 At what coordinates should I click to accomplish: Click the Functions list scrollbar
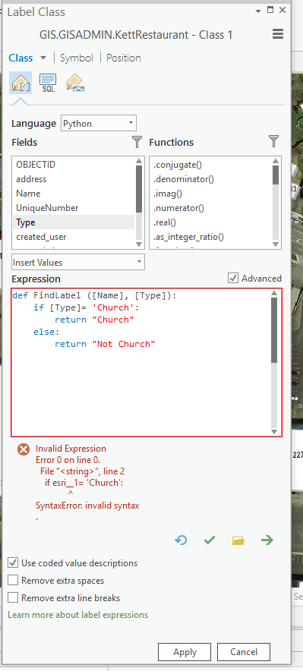(x=276, y=175)
